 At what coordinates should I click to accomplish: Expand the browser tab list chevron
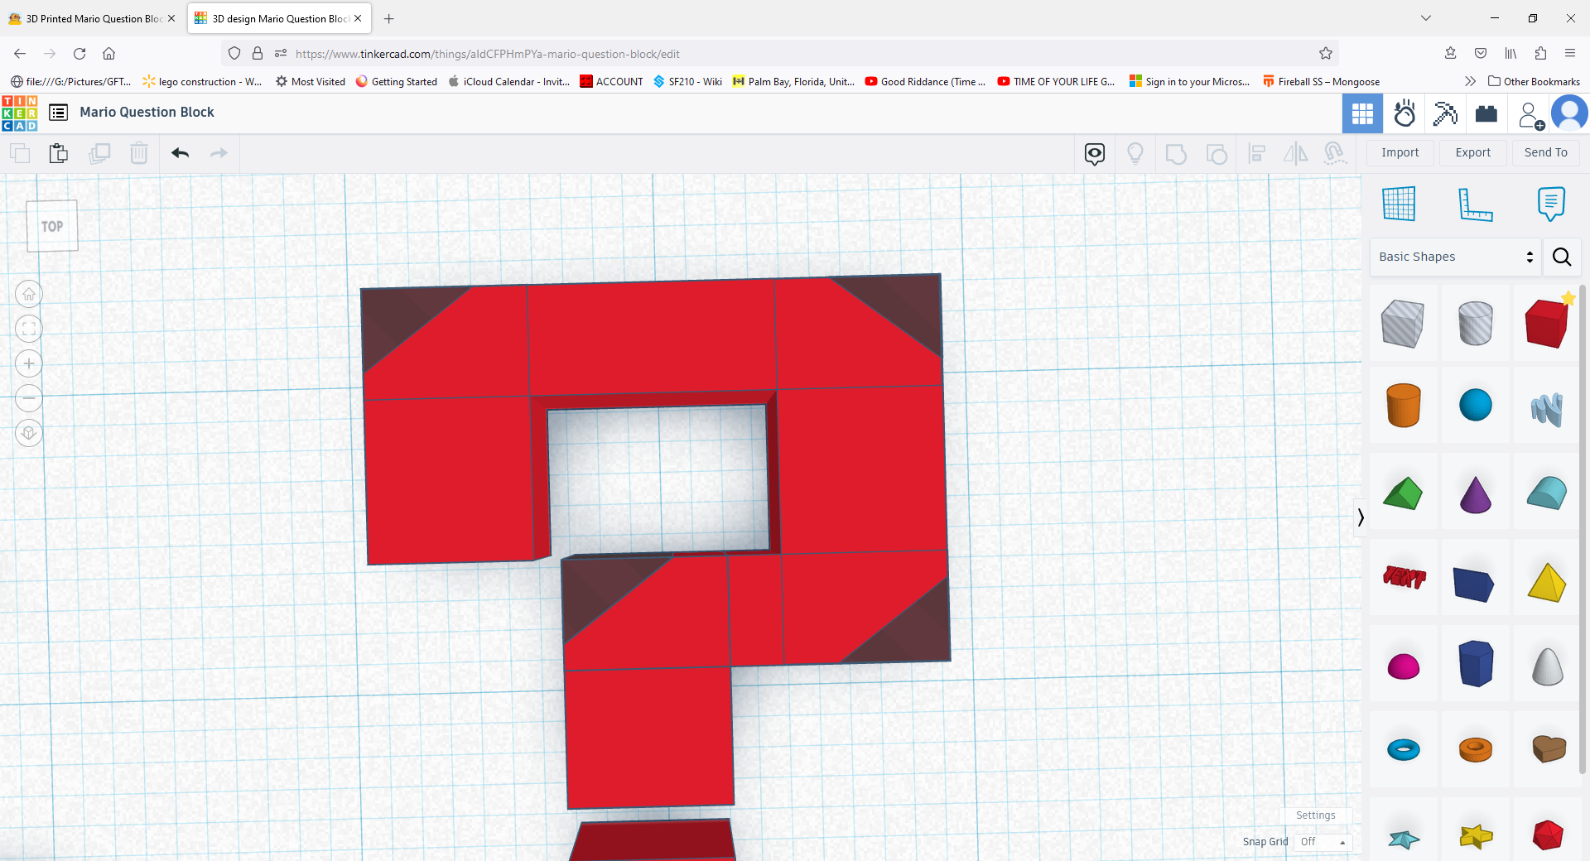tap(1425, 18)
